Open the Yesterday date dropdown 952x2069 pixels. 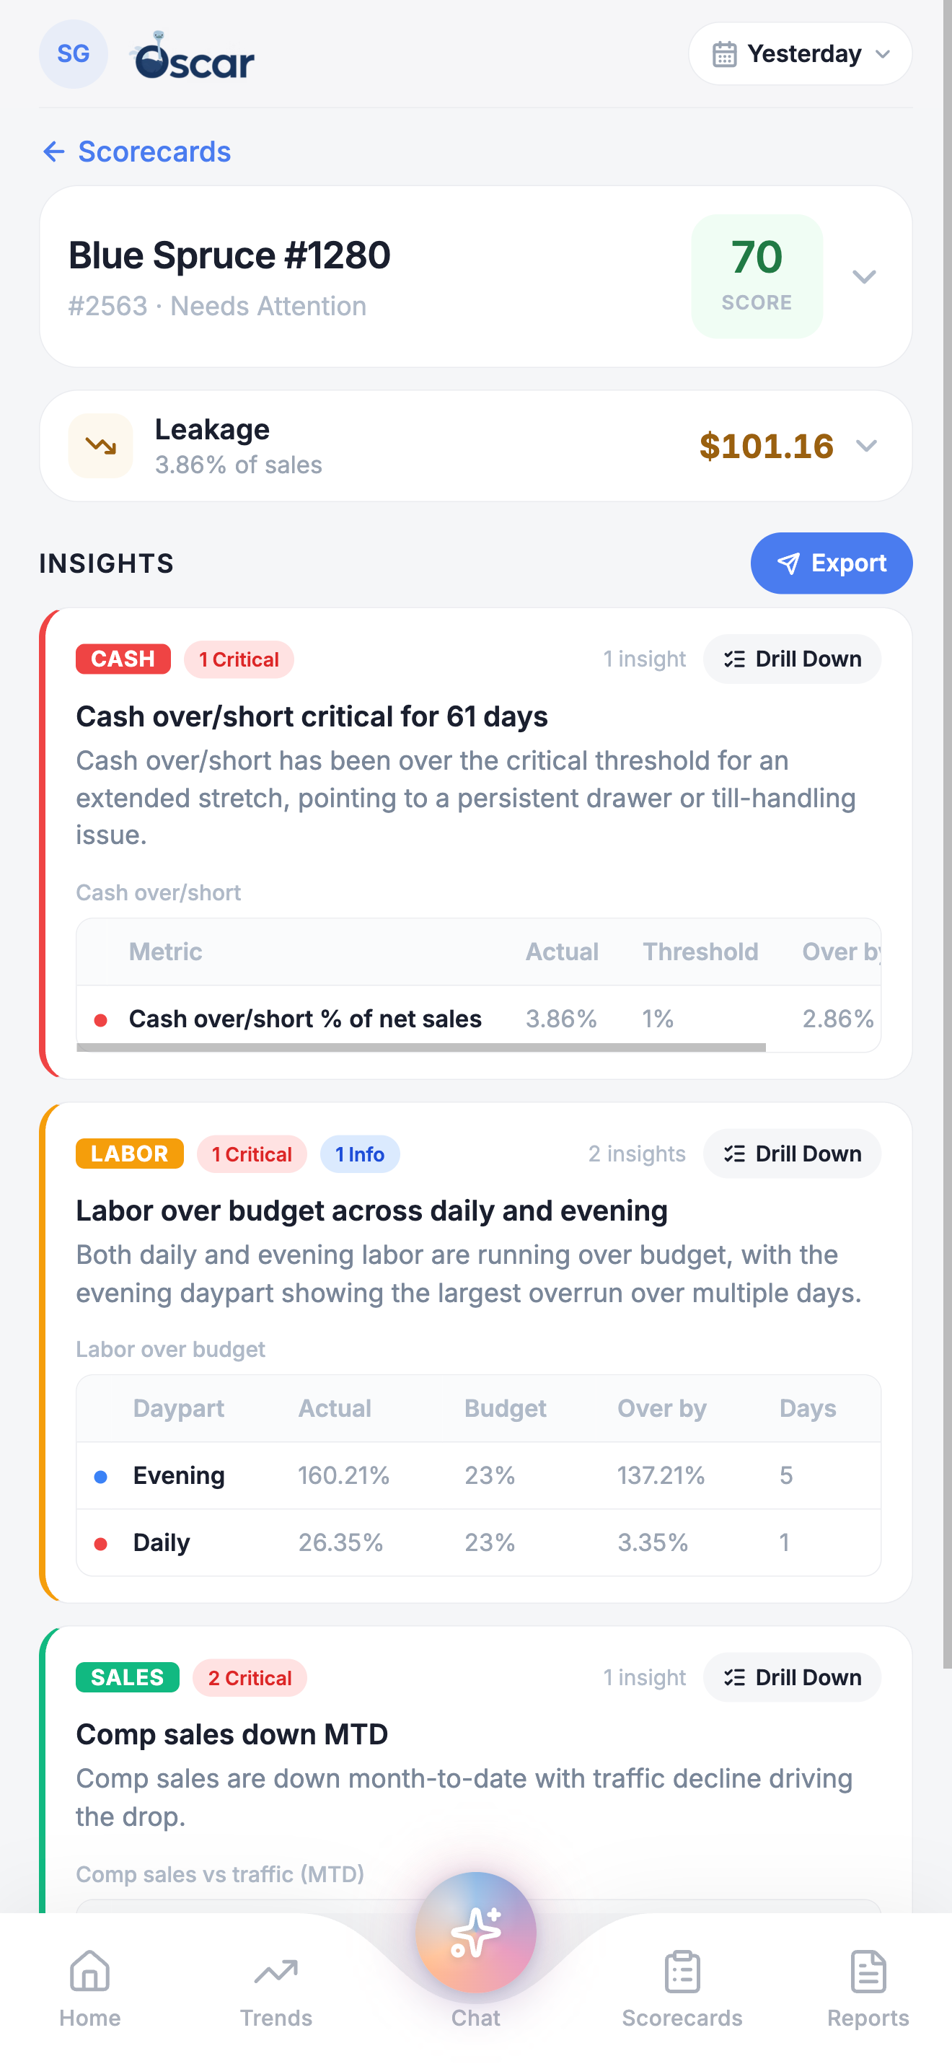click(801, 54)
